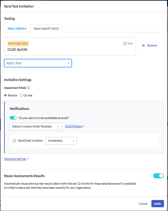The image size is (168, 211).
Task: Click the X icon beside Remove
Action: tap(143, 46)
